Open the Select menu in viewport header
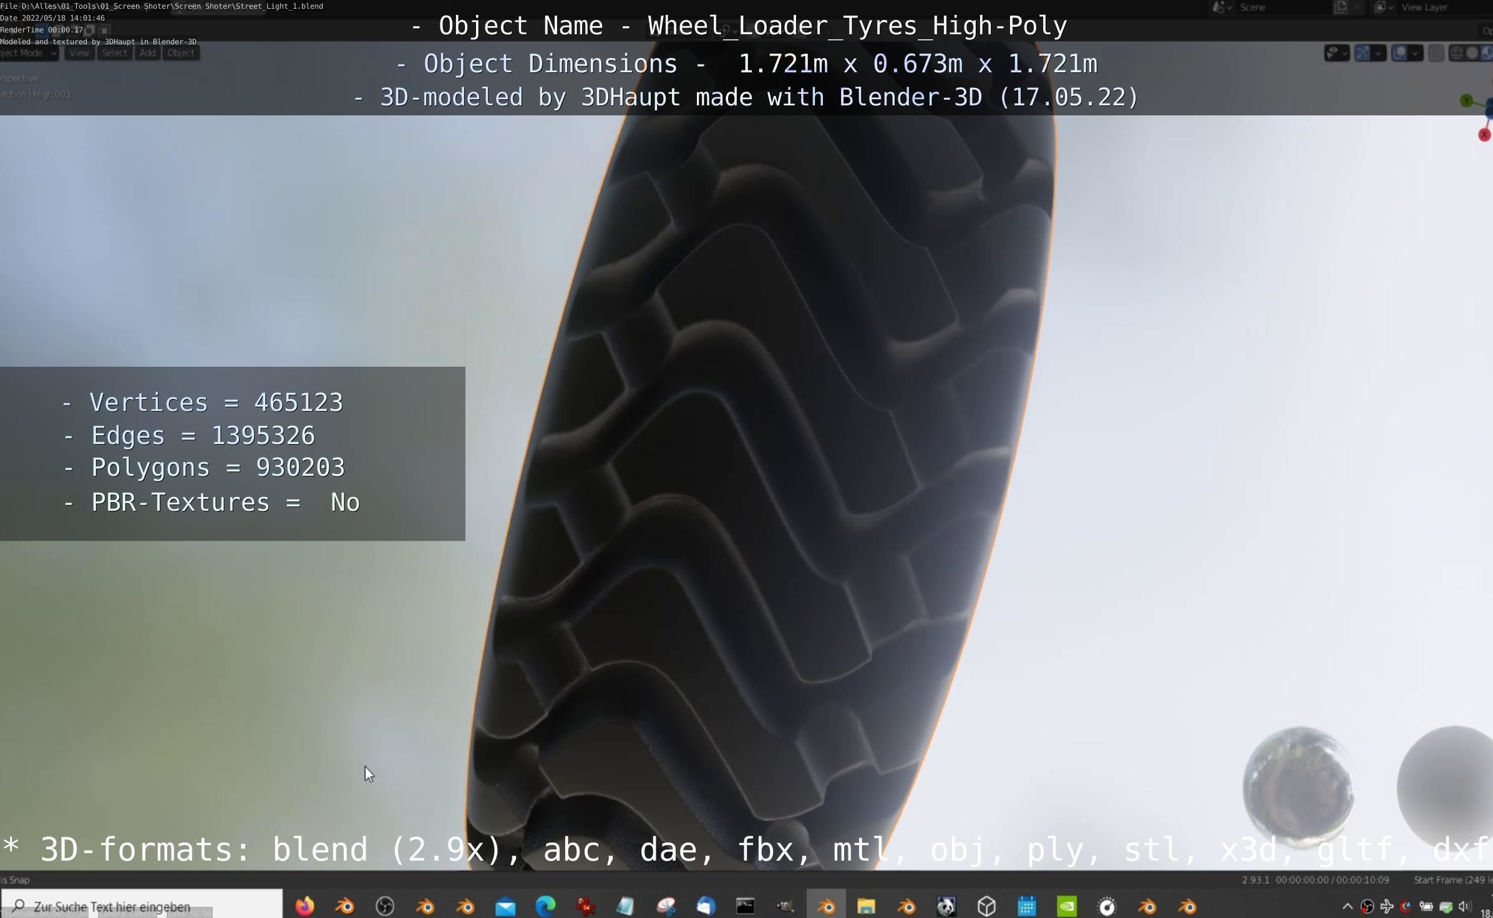This screenshot has height=918, width=1493. click(115, 54)
